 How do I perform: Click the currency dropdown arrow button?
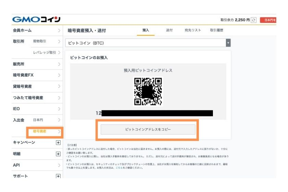(228, 43)
